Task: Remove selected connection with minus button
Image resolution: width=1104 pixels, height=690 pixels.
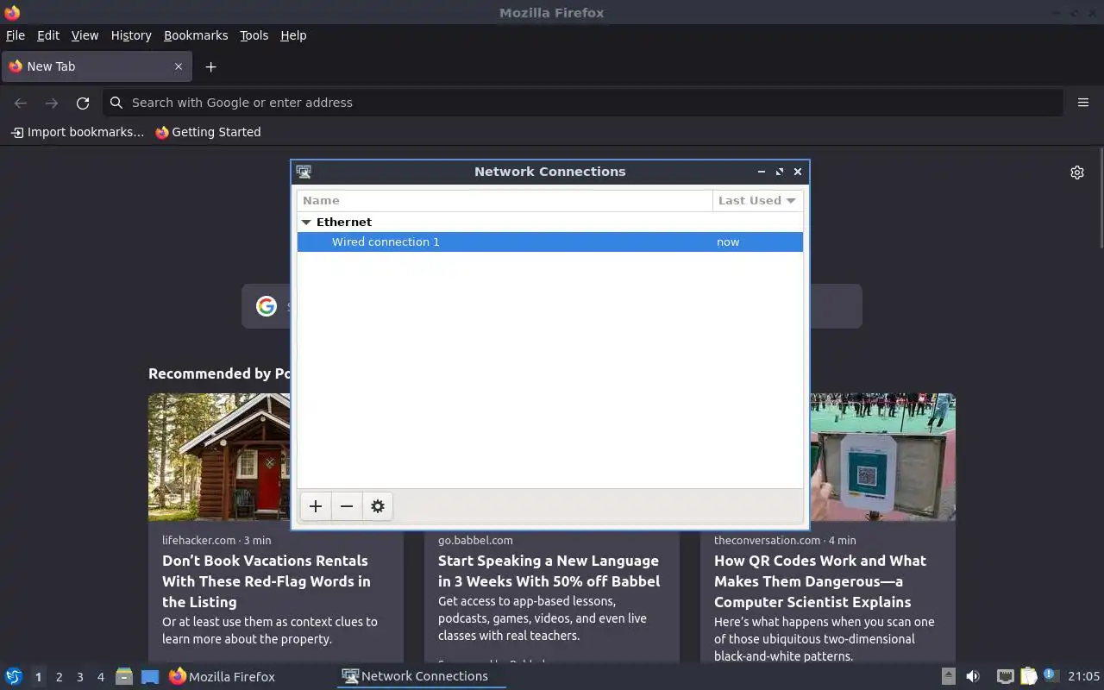Action: [x=347, y=506]
